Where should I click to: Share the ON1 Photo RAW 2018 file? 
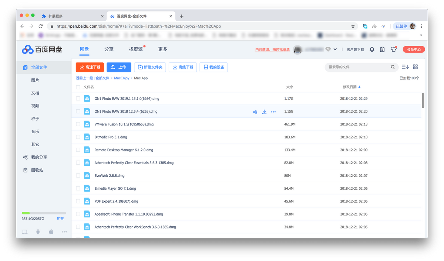pos(255,111)
